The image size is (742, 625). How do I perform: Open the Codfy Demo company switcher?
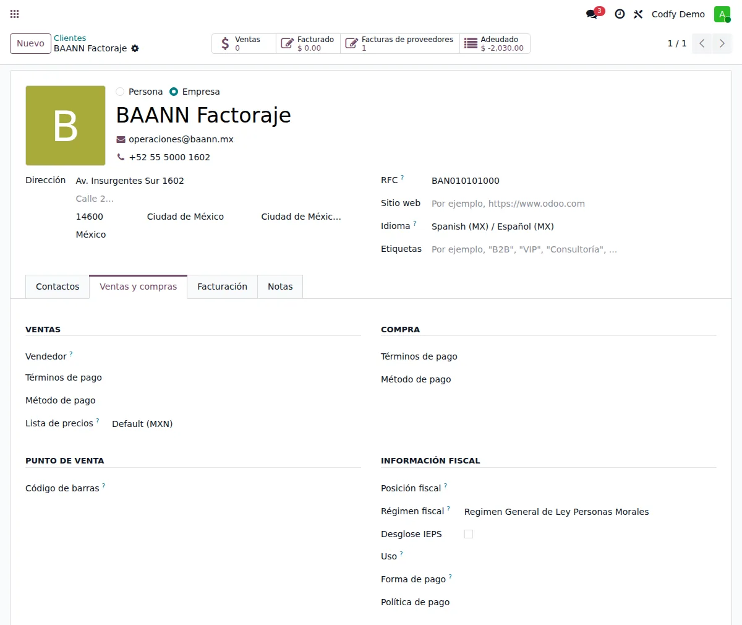678,14
